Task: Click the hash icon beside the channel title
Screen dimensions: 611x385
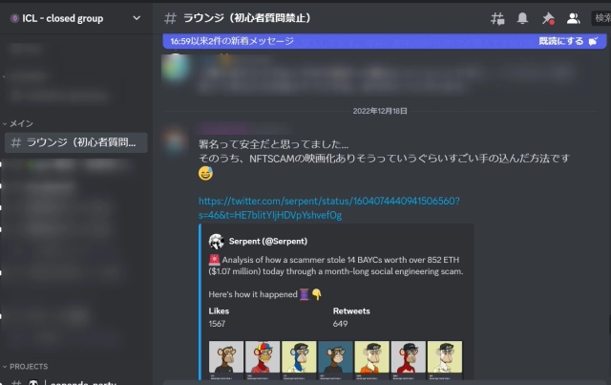Action: click(170, 18)
